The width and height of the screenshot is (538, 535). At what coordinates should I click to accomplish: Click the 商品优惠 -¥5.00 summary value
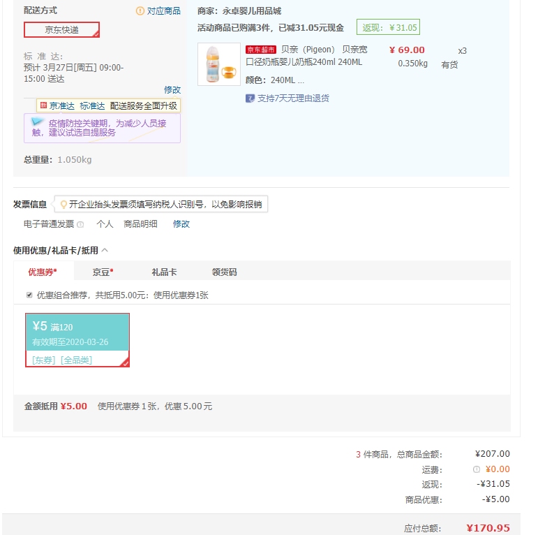496,499
